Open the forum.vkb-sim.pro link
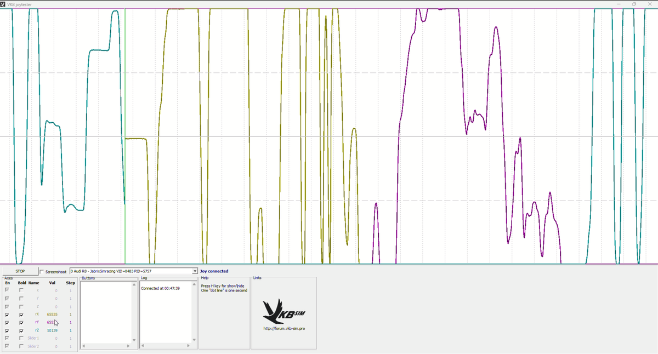Viewport: 658px width, 354px height. click(283, 329)
